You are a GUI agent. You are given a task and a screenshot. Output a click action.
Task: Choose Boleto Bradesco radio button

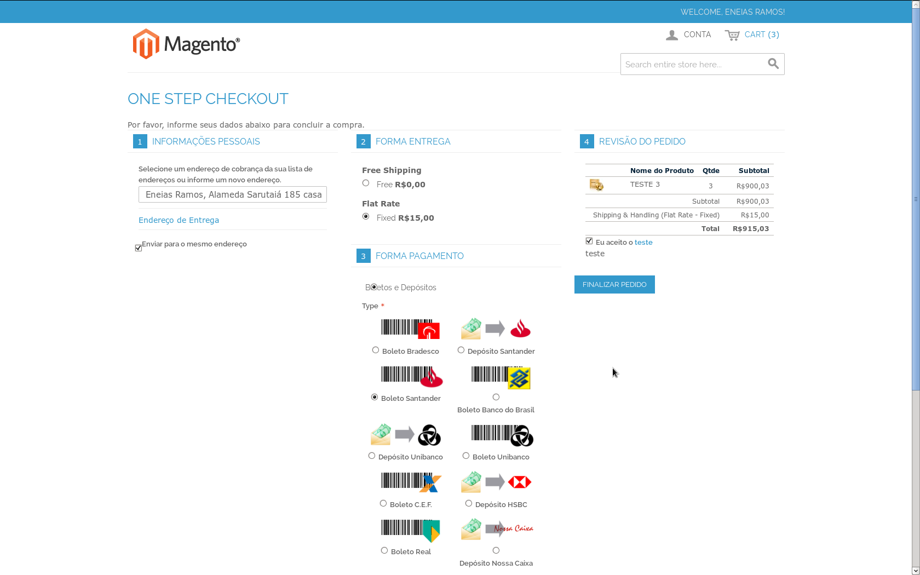[x=376, y=350]
